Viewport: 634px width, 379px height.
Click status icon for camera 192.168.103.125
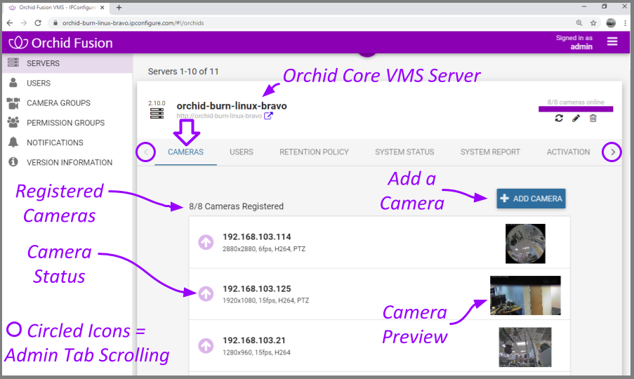click(x=206, y=294)
